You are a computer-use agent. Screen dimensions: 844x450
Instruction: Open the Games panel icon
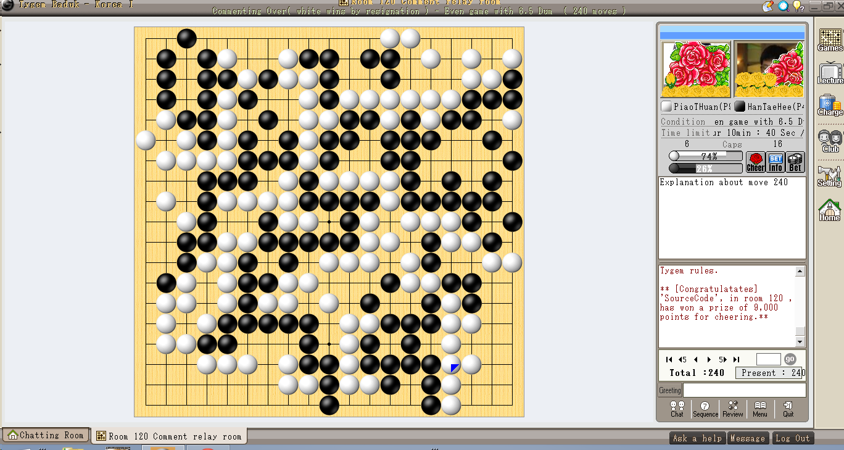[830, 40]
